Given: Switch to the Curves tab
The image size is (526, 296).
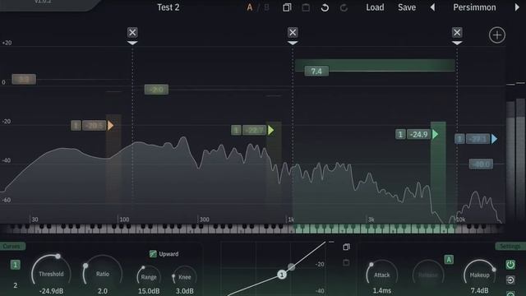Looking at the screenshot, I should pyautogui.click(x=12, y=247).
